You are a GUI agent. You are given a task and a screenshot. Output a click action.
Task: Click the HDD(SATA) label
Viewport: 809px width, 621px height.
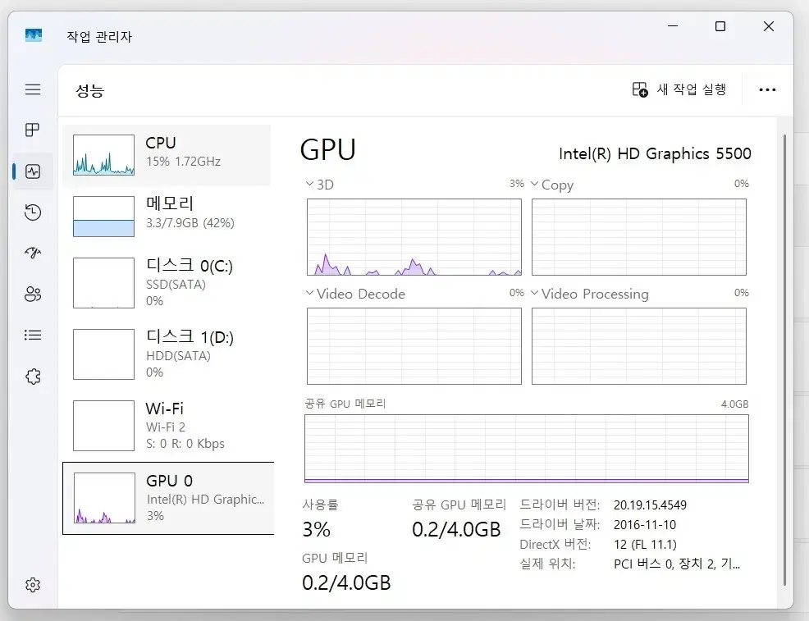click(x=179, y=355)
